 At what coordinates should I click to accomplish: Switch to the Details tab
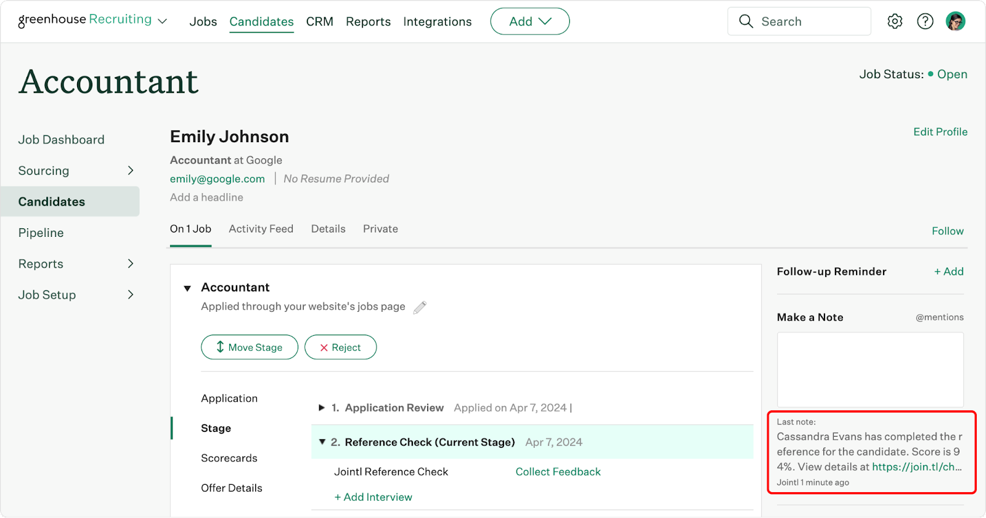point(328,229)
